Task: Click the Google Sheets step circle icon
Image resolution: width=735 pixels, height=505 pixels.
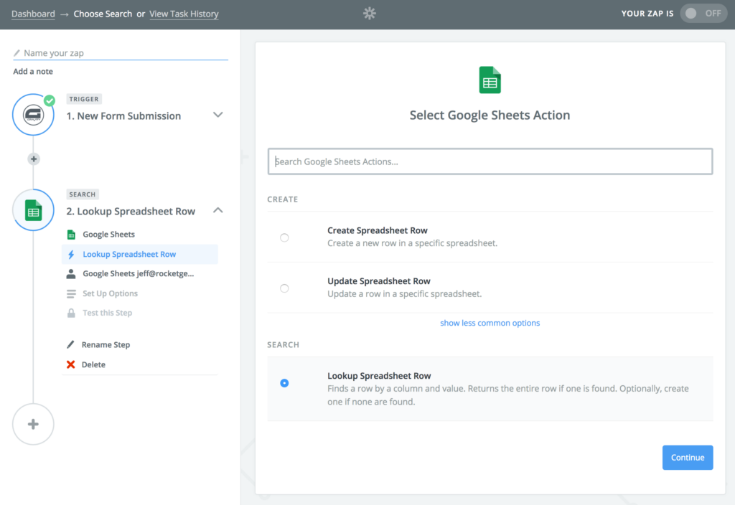Action: 33,210
